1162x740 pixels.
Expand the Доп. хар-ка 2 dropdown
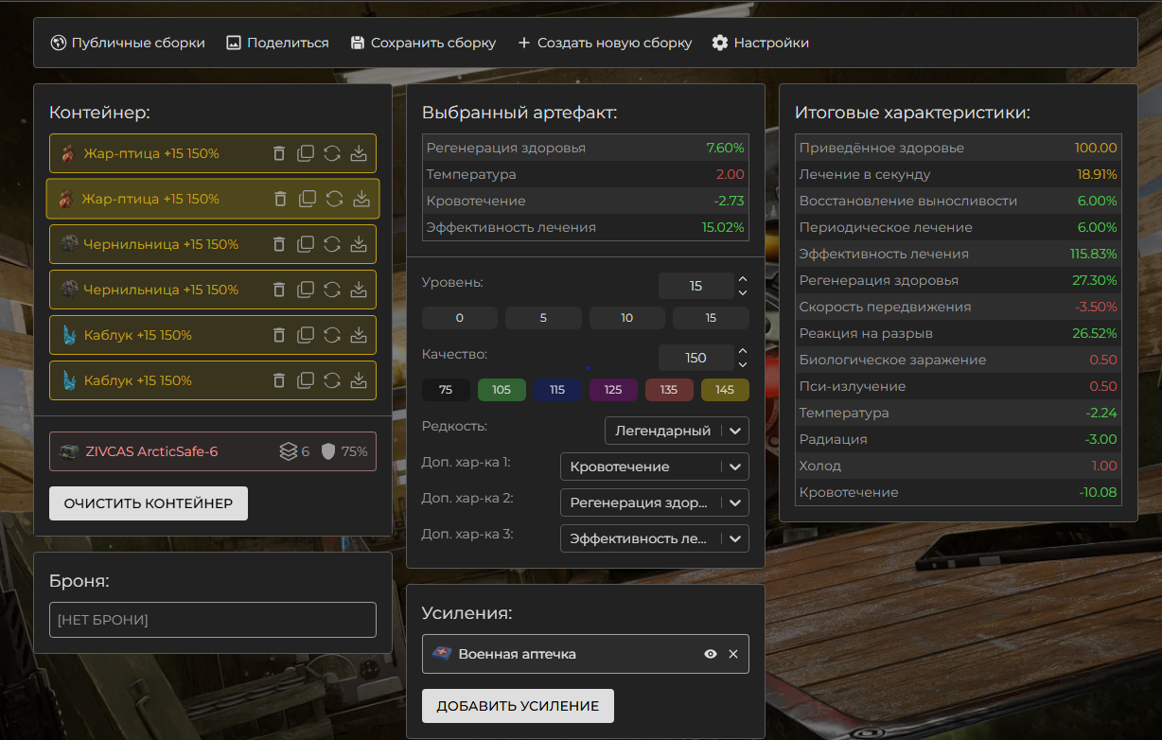coord(655,502)
